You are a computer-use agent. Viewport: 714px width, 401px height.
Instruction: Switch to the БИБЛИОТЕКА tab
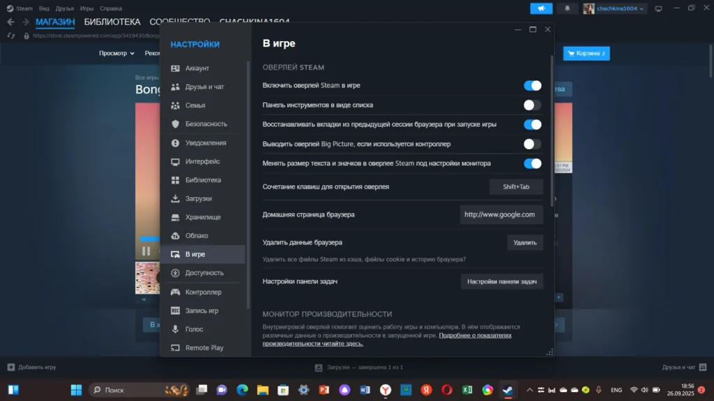click(x=112, y=22)
